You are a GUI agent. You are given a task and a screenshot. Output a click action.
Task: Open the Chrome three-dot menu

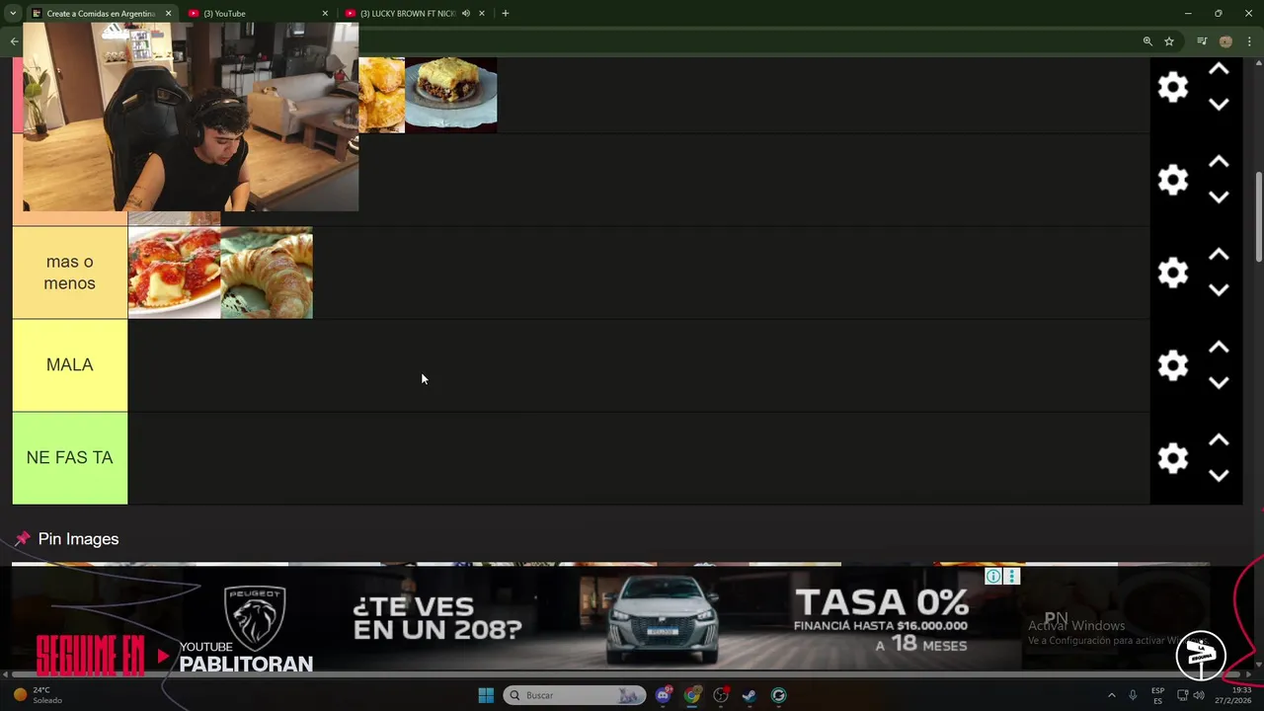click(x=1249, y=41)
